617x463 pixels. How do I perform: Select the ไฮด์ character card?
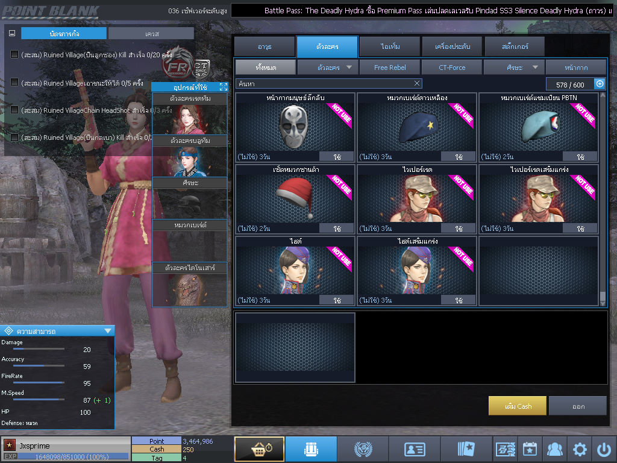(x=295, y=271)
